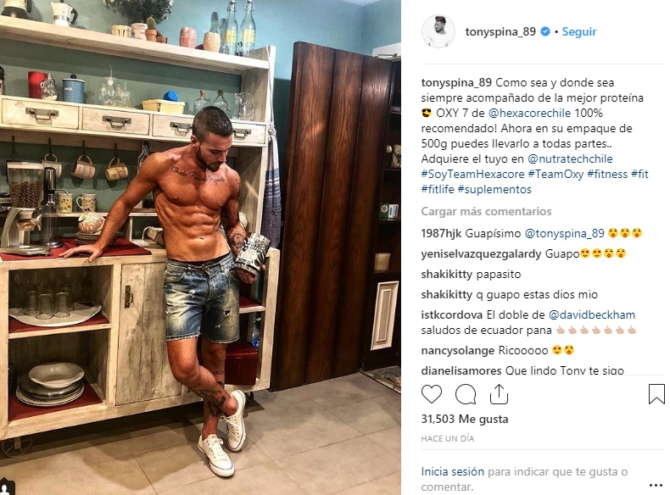Follow the account with Seguir
The height and width of the screenshot is (495, 670).
[579, 31]
